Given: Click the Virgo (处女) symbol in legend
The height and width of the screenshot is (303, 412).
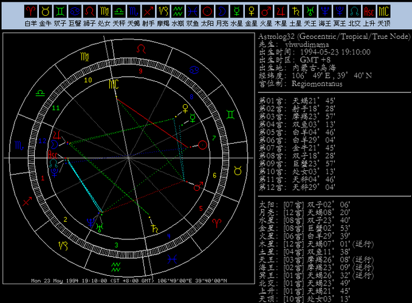Looking at the screenshot, I should [105, 12].
